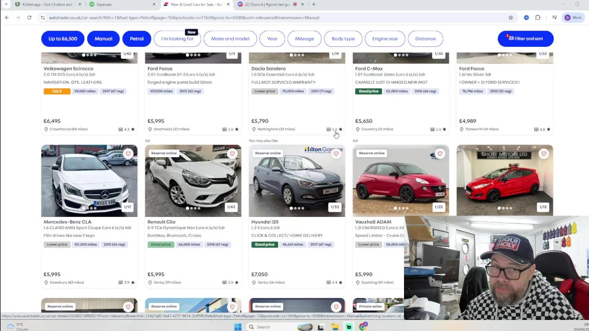Open the Distance filter
Screen dimensions: 589x331
425,39
